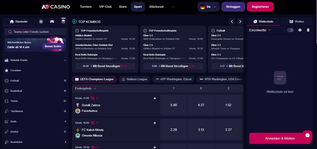
Task: Open Glücksrad in top navigation
Action: [x=156, y=7]
